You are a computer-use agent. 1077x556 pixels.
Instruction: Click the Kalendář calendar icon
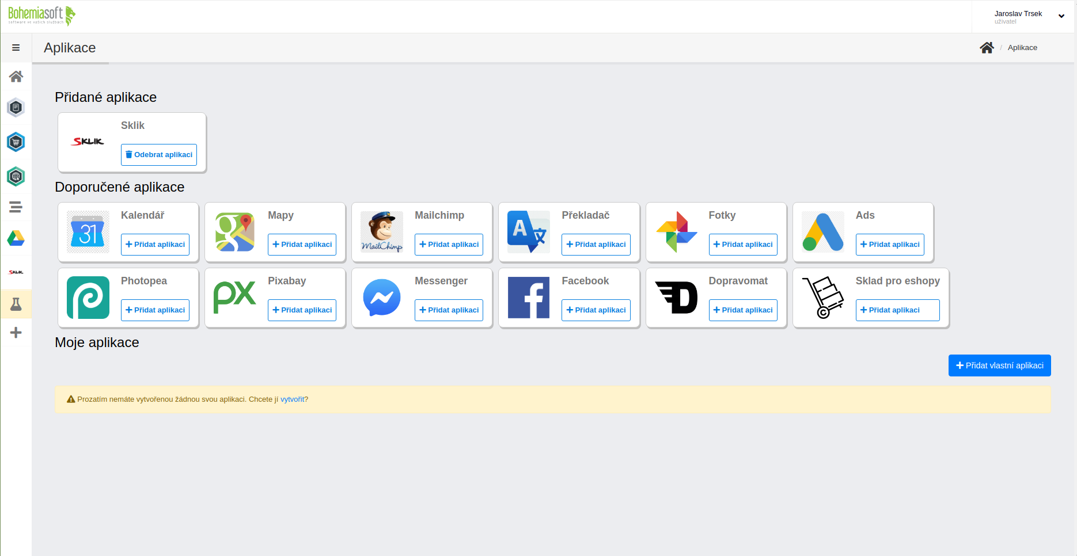(88, 232)
